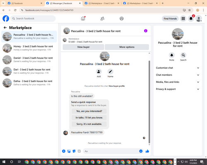Open the notifications bell icon
This screenshot has height=165, width=207.
coord(191,19)
